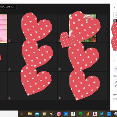Open Google Analytics bar-chart icon

click(88, 114)
